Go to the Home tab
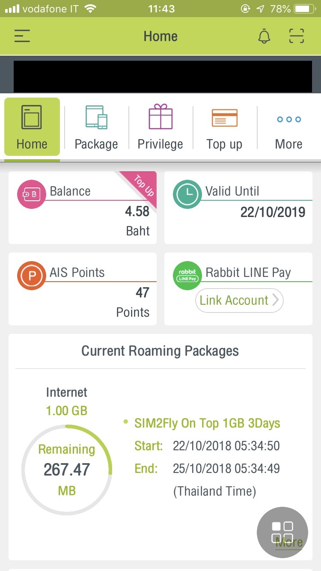321x571 pixels. 32,128
